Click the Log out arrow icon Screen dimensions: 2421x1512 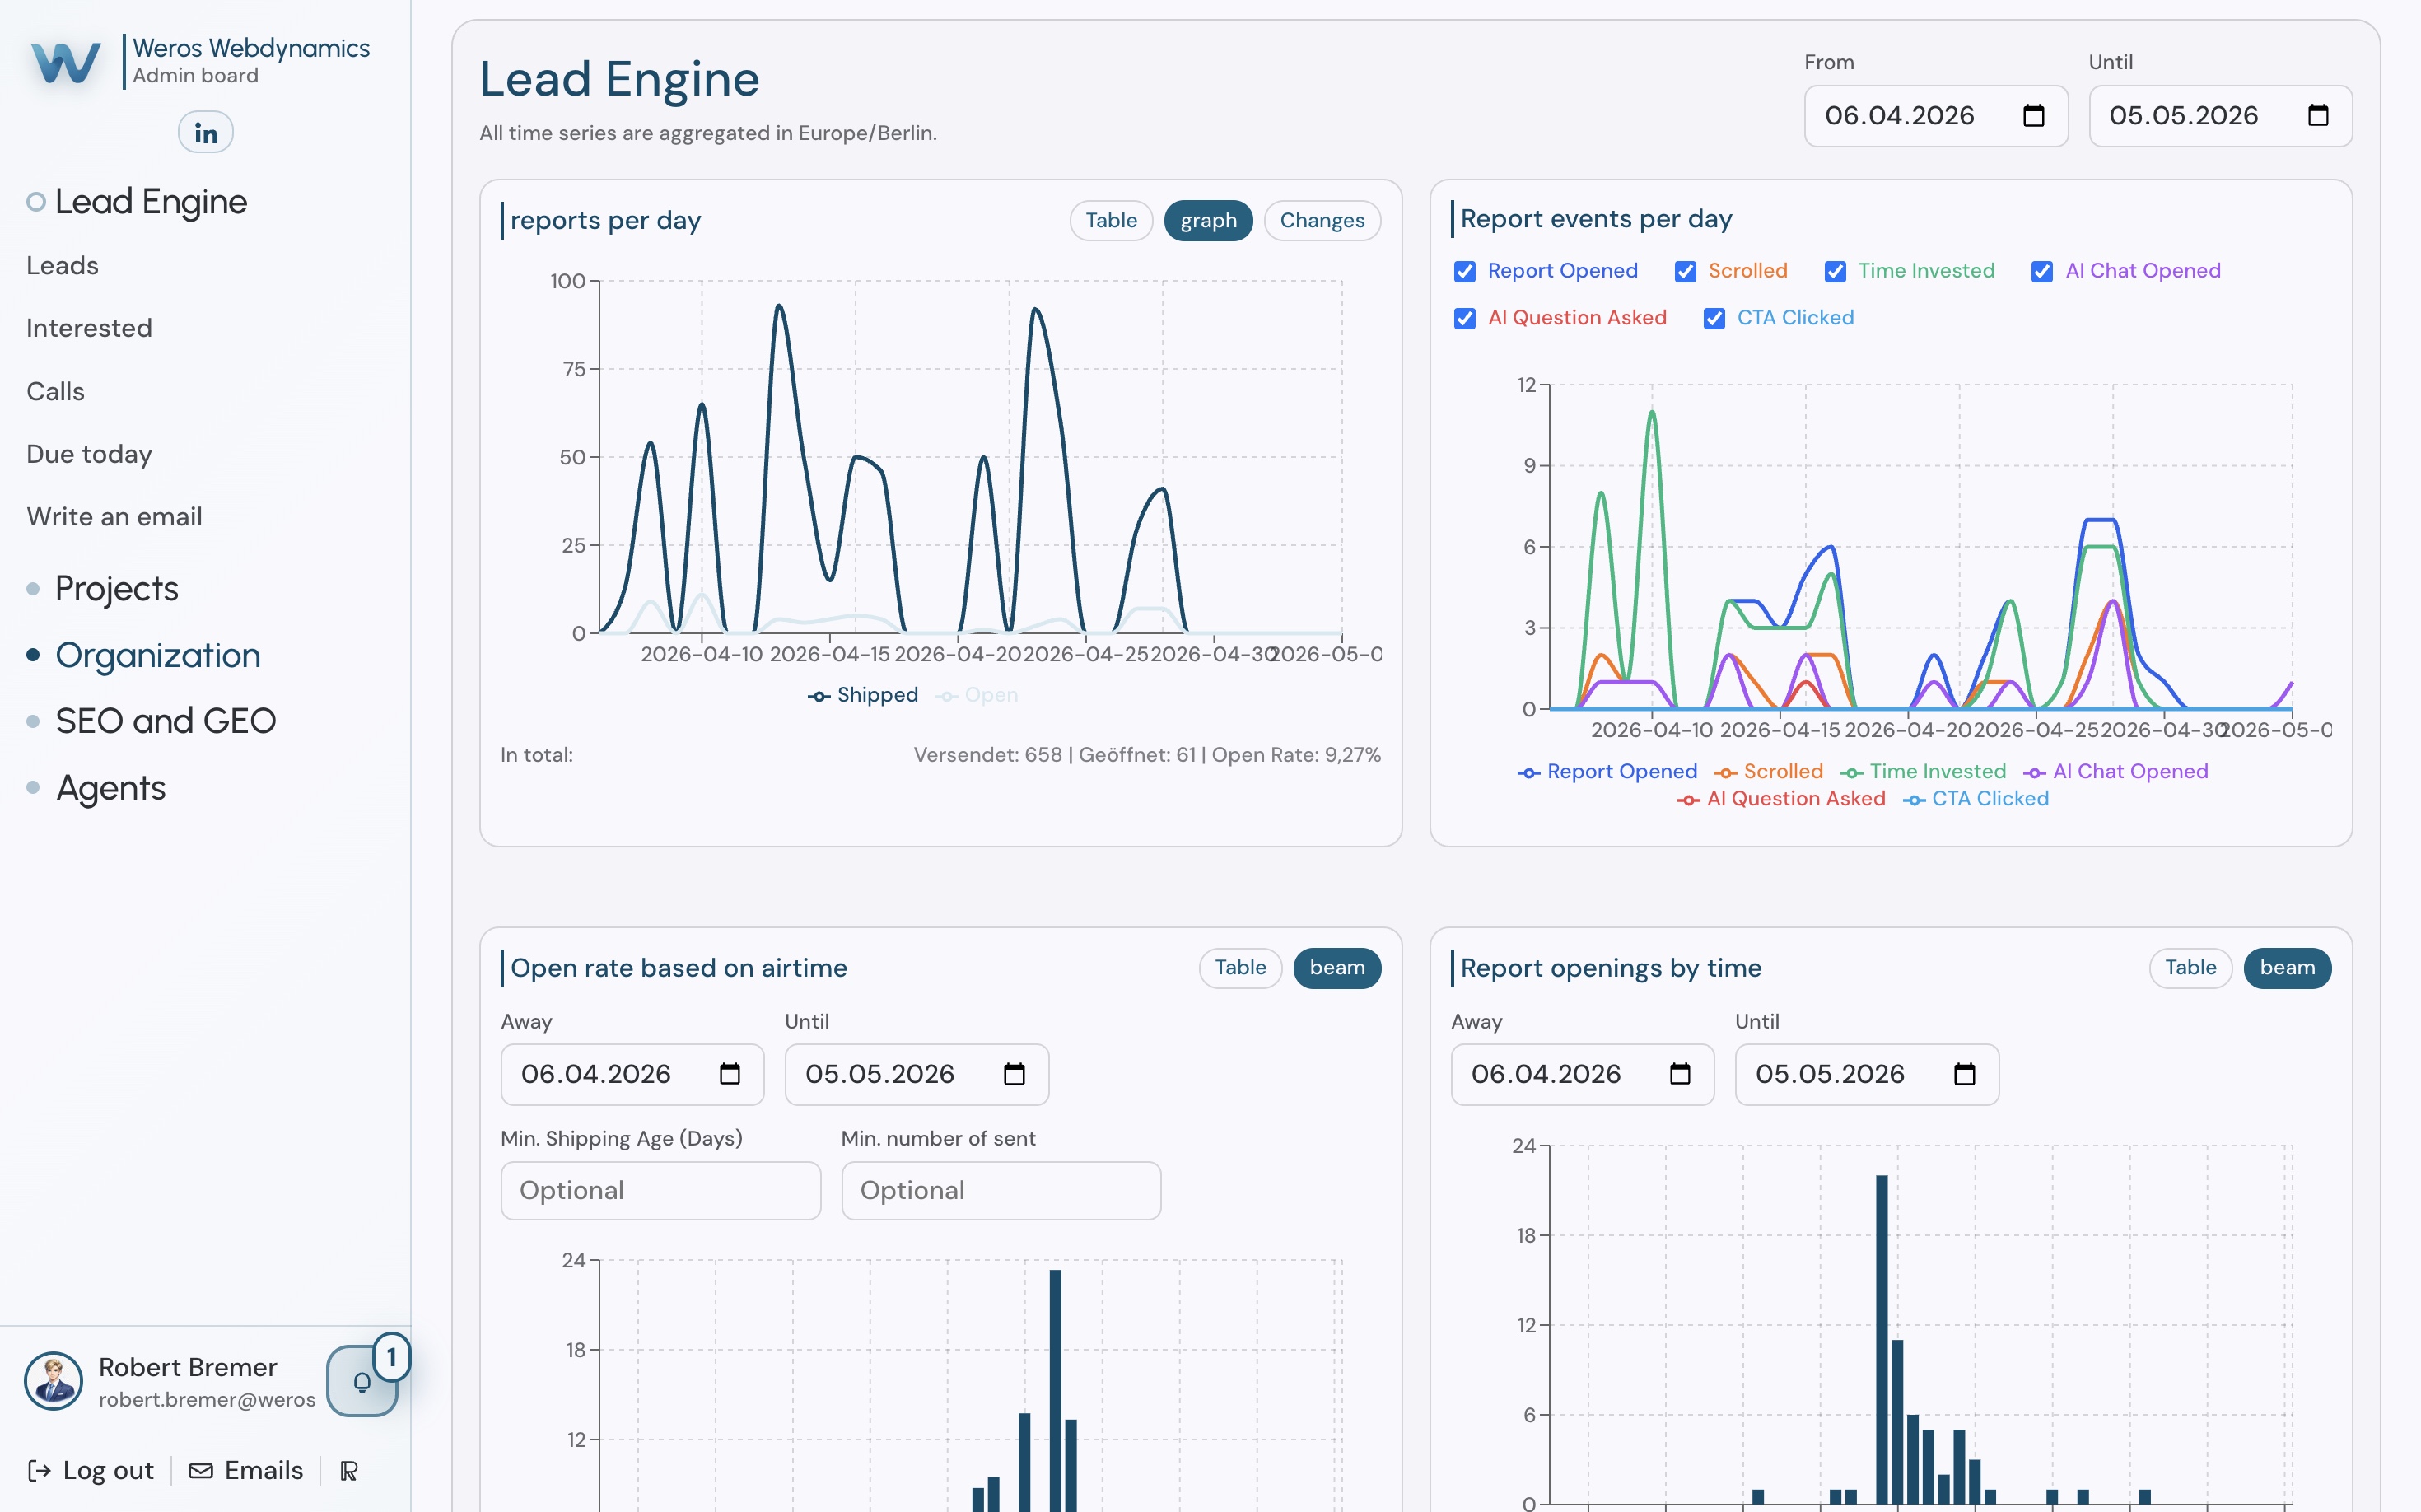(39, 1471)
